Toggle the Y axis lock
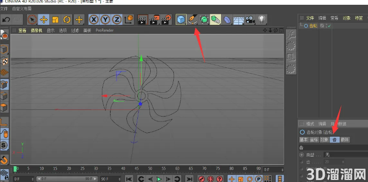Viewport: 368px width, 182px height. tap(105, 20)
